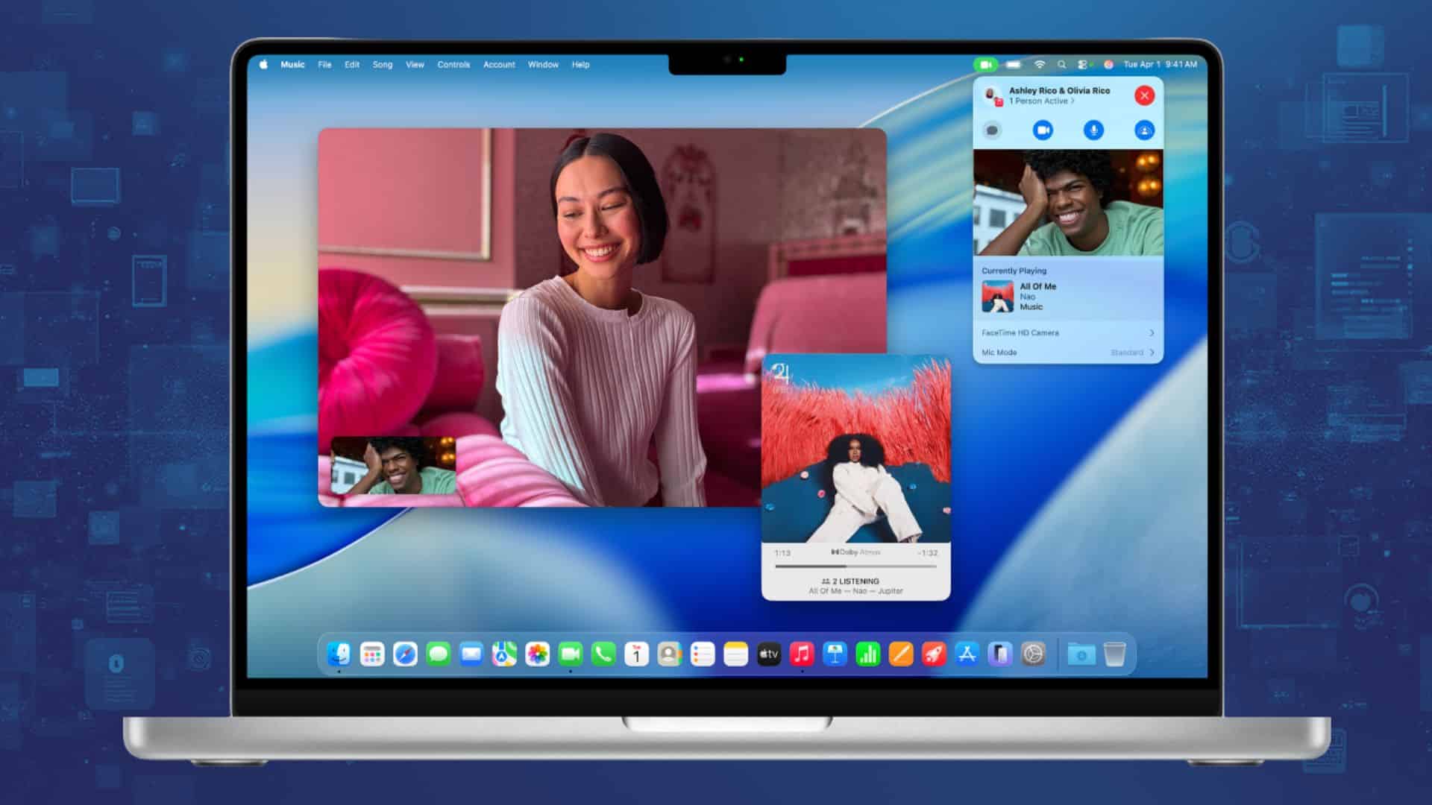This screenshot has height=805, width=1432.
Task: Open the Song menu in Music
Action: click(x=383, y=65)
